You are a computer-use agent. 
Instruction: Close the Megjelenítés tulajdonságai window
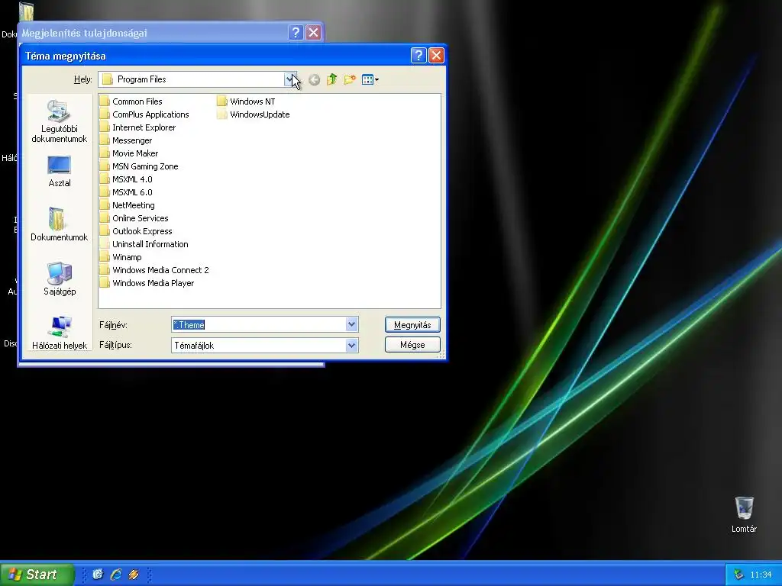[x=313, y=32]
